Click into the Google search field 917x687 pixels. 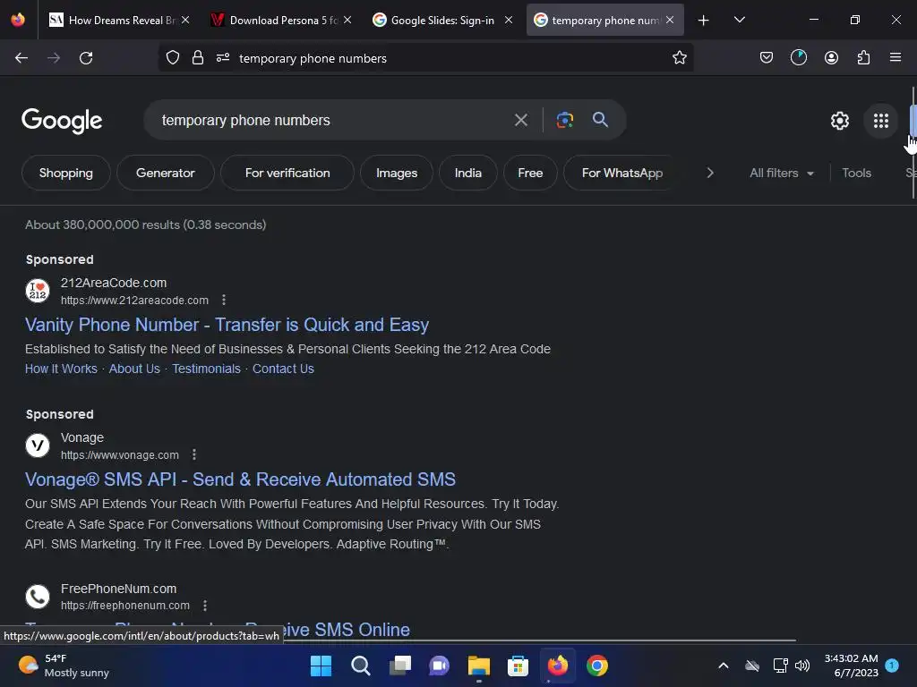click(333, 121)
